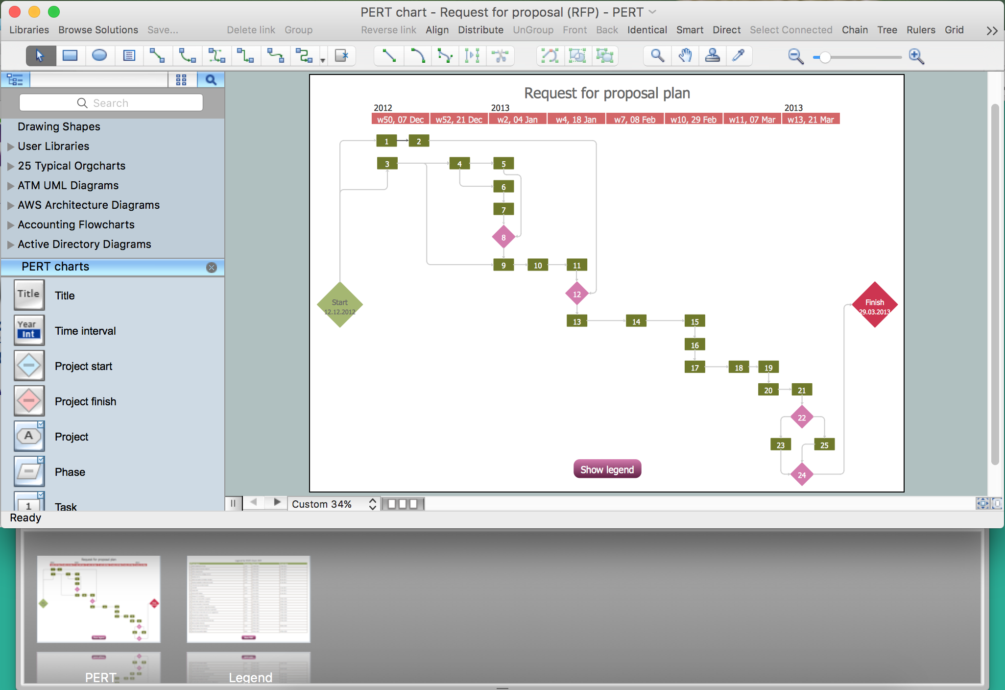This screenshot has height=690, width=1005.
Task: Click Show legend button on diagram
Action: [x=607, y=469]
